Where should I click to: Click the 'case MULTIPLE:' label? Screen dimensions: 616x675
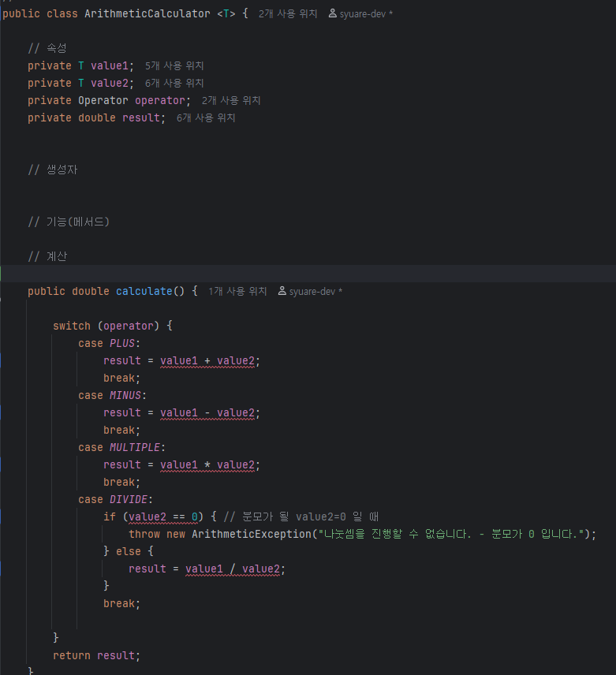coord(121,448)
